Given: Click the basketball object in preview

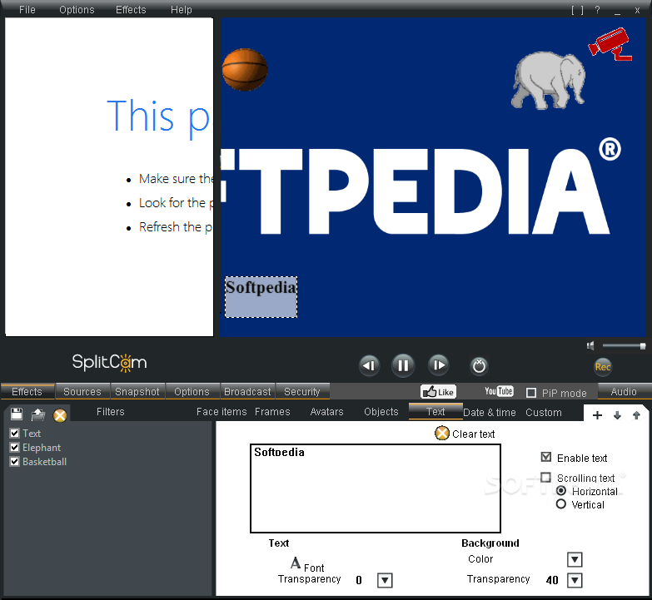Looking at the screenshot, I should click(245, 69).
